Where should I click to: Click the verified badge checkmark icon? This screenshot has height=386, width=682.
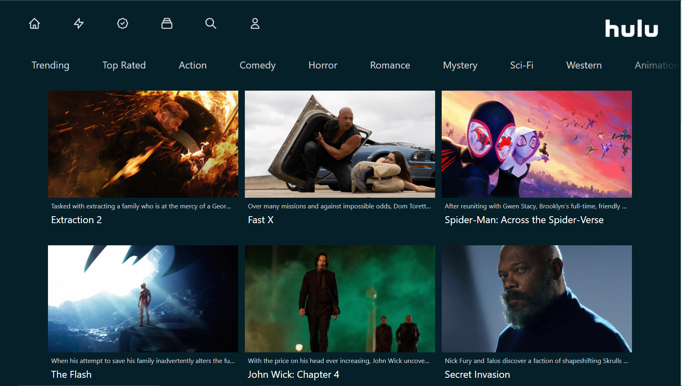(123, 24)
